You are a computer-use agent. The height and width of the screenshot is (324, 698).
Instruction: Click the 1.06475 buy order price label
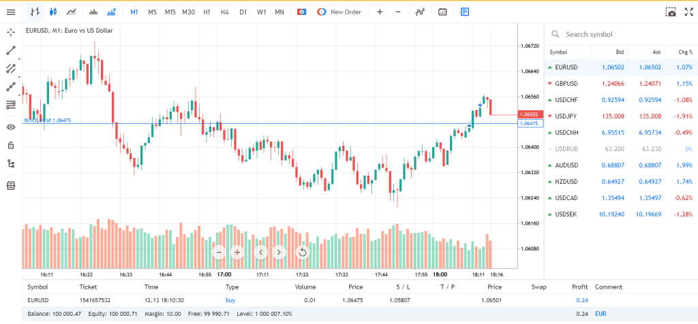tap(530, 124)
